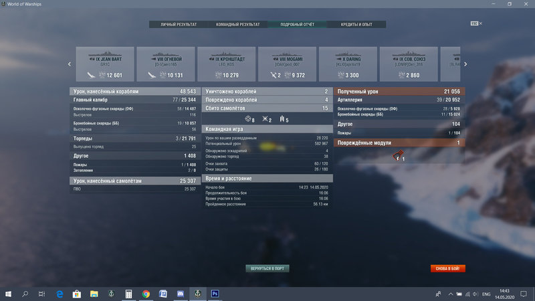Image resolution: width=535 pixels, height=301 pixels.
Task: Open the Личный результат tab
Action: pyautogui.click(x=179, y=24)
